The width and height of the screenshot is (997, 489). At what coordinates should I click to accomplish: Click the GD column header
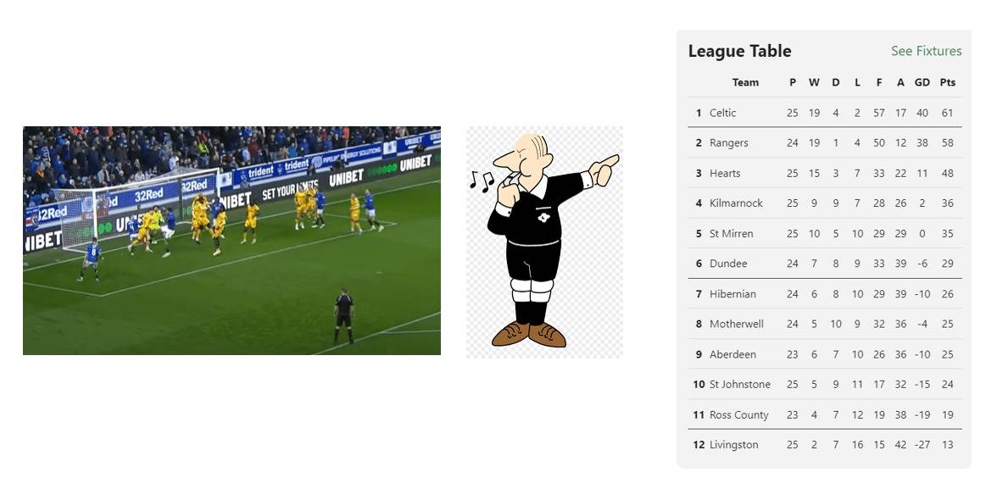[922, 83]
